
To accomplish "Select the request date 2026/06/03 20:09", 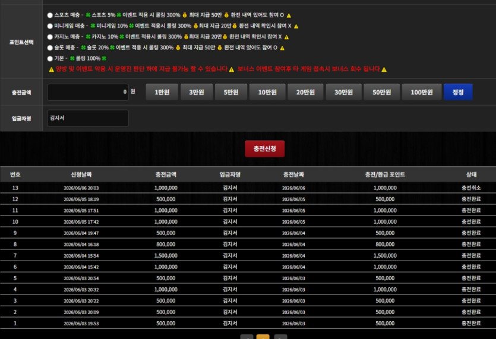I will [81, 312].
